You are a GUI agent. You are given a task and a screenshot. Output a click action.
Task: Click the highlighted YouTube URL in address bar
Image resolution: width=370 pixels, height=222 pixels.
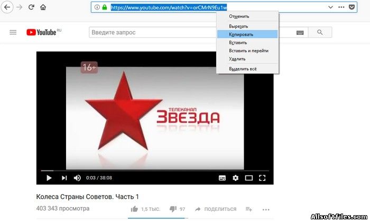169,7
